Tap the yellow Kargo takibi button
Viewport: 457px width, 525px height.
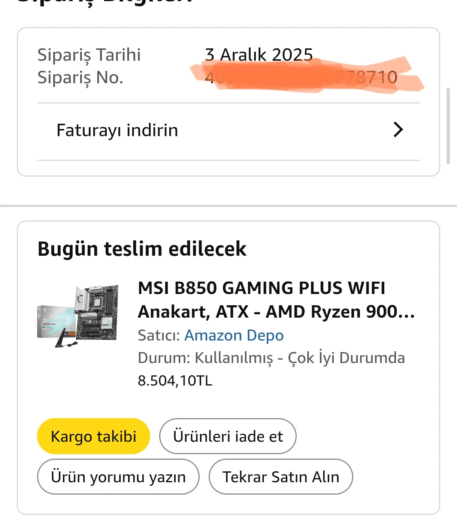93,436
